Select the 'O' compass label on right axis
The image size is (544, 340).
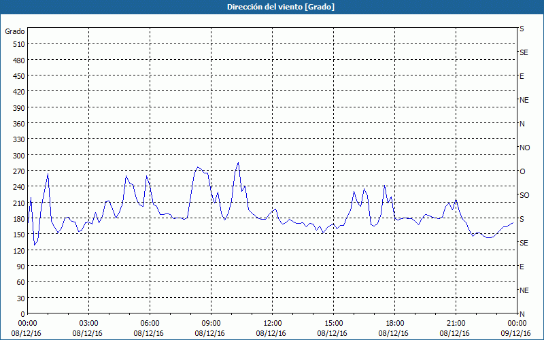[x=522, y=171]
